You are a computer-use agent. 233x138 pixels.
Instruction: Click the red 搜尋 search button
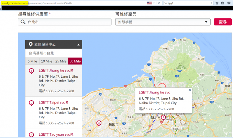[x=223, y=22]
